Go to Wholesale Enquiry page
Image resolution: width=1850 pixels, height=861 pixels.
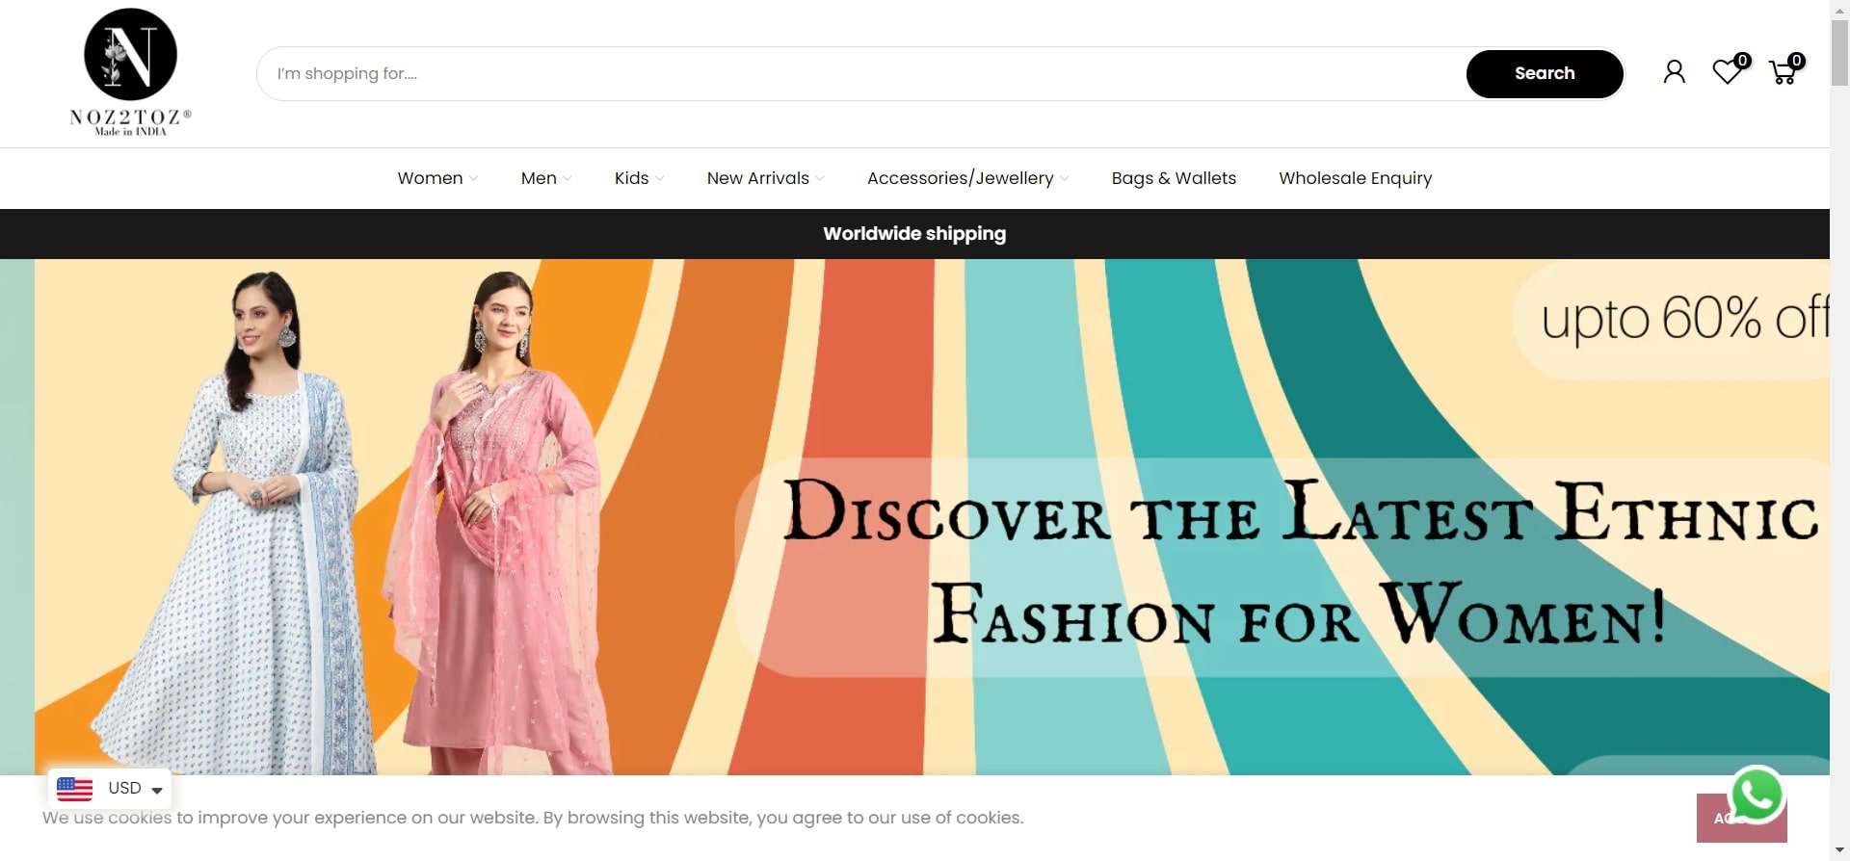pyautogui.click(x=1355, y=178)
